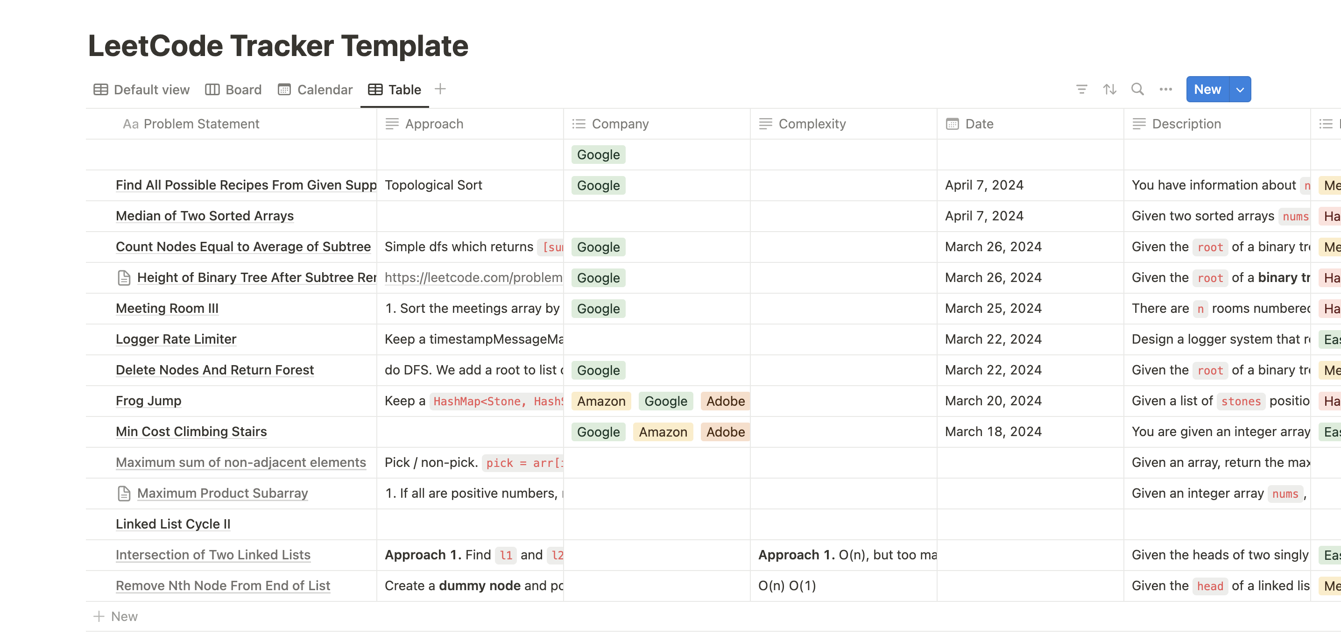Image resolution: width=1341 pixels, height=635 pixels.
Task: Open the Complexity column header menu
Action: click(x=812, y=124)
